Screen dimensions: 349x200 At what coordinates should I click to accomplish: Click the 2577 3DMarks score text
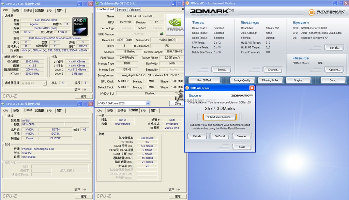point(220,109)
